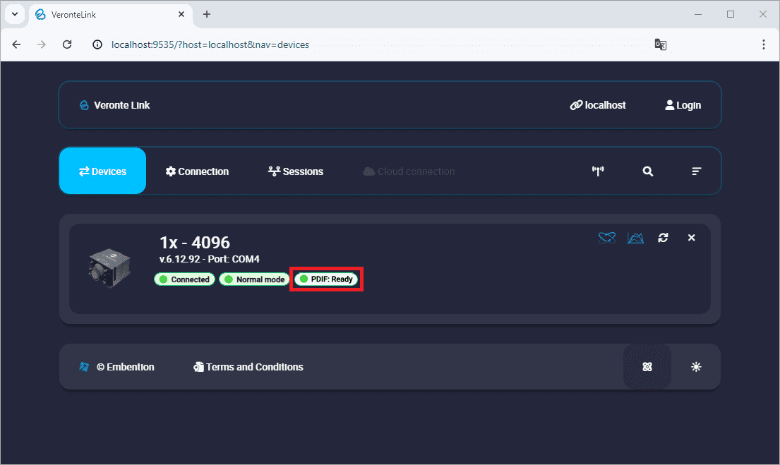Refresh the 1x - 4096 device
Screen dimensions: 780x465
coord(663,238)
